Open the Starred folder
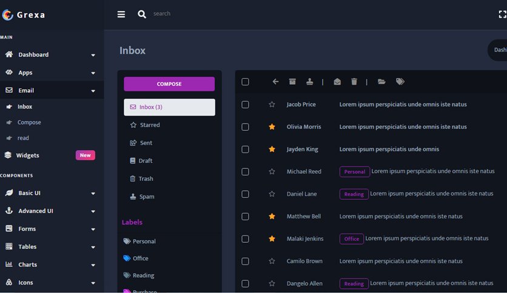Image resolution: width=507 pixels, height=293 pixels. click(145, 125)
